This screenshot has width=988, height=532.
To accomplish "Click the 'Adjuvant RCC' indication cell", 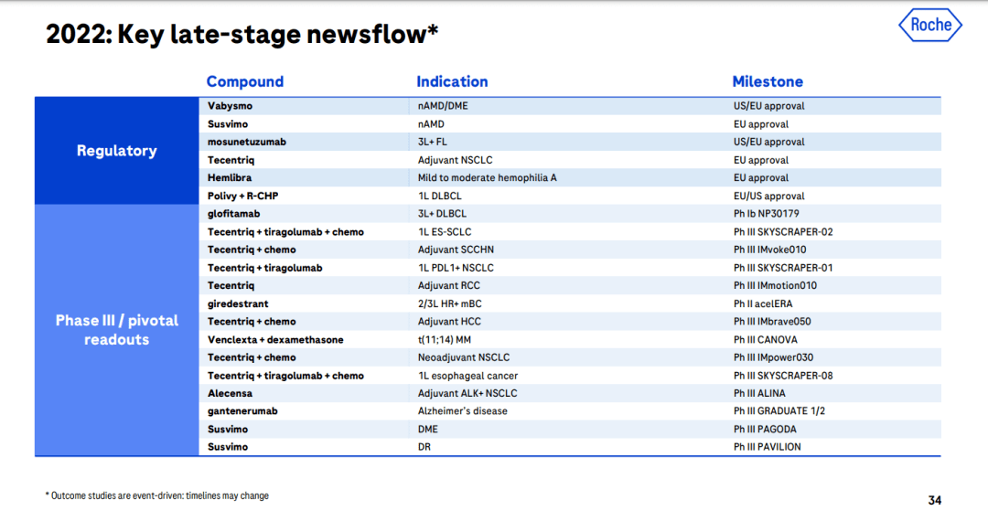I will (x=448, y=285).
